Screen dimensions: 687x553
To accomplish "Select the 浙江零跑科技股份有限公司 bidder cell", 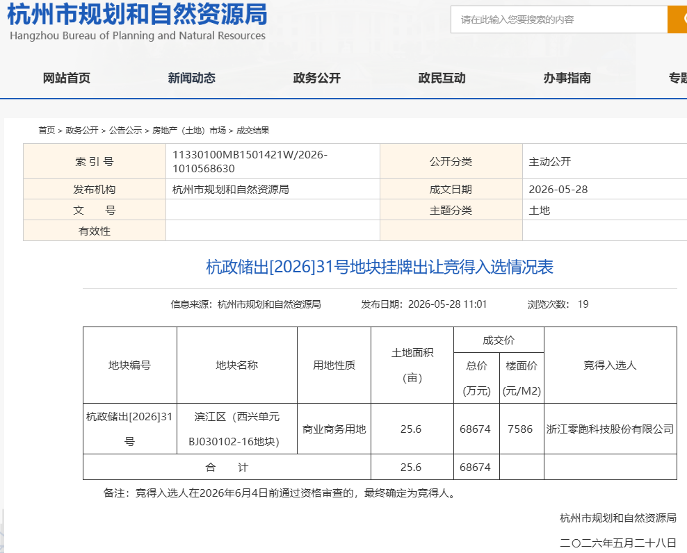I will coord(611,429).
